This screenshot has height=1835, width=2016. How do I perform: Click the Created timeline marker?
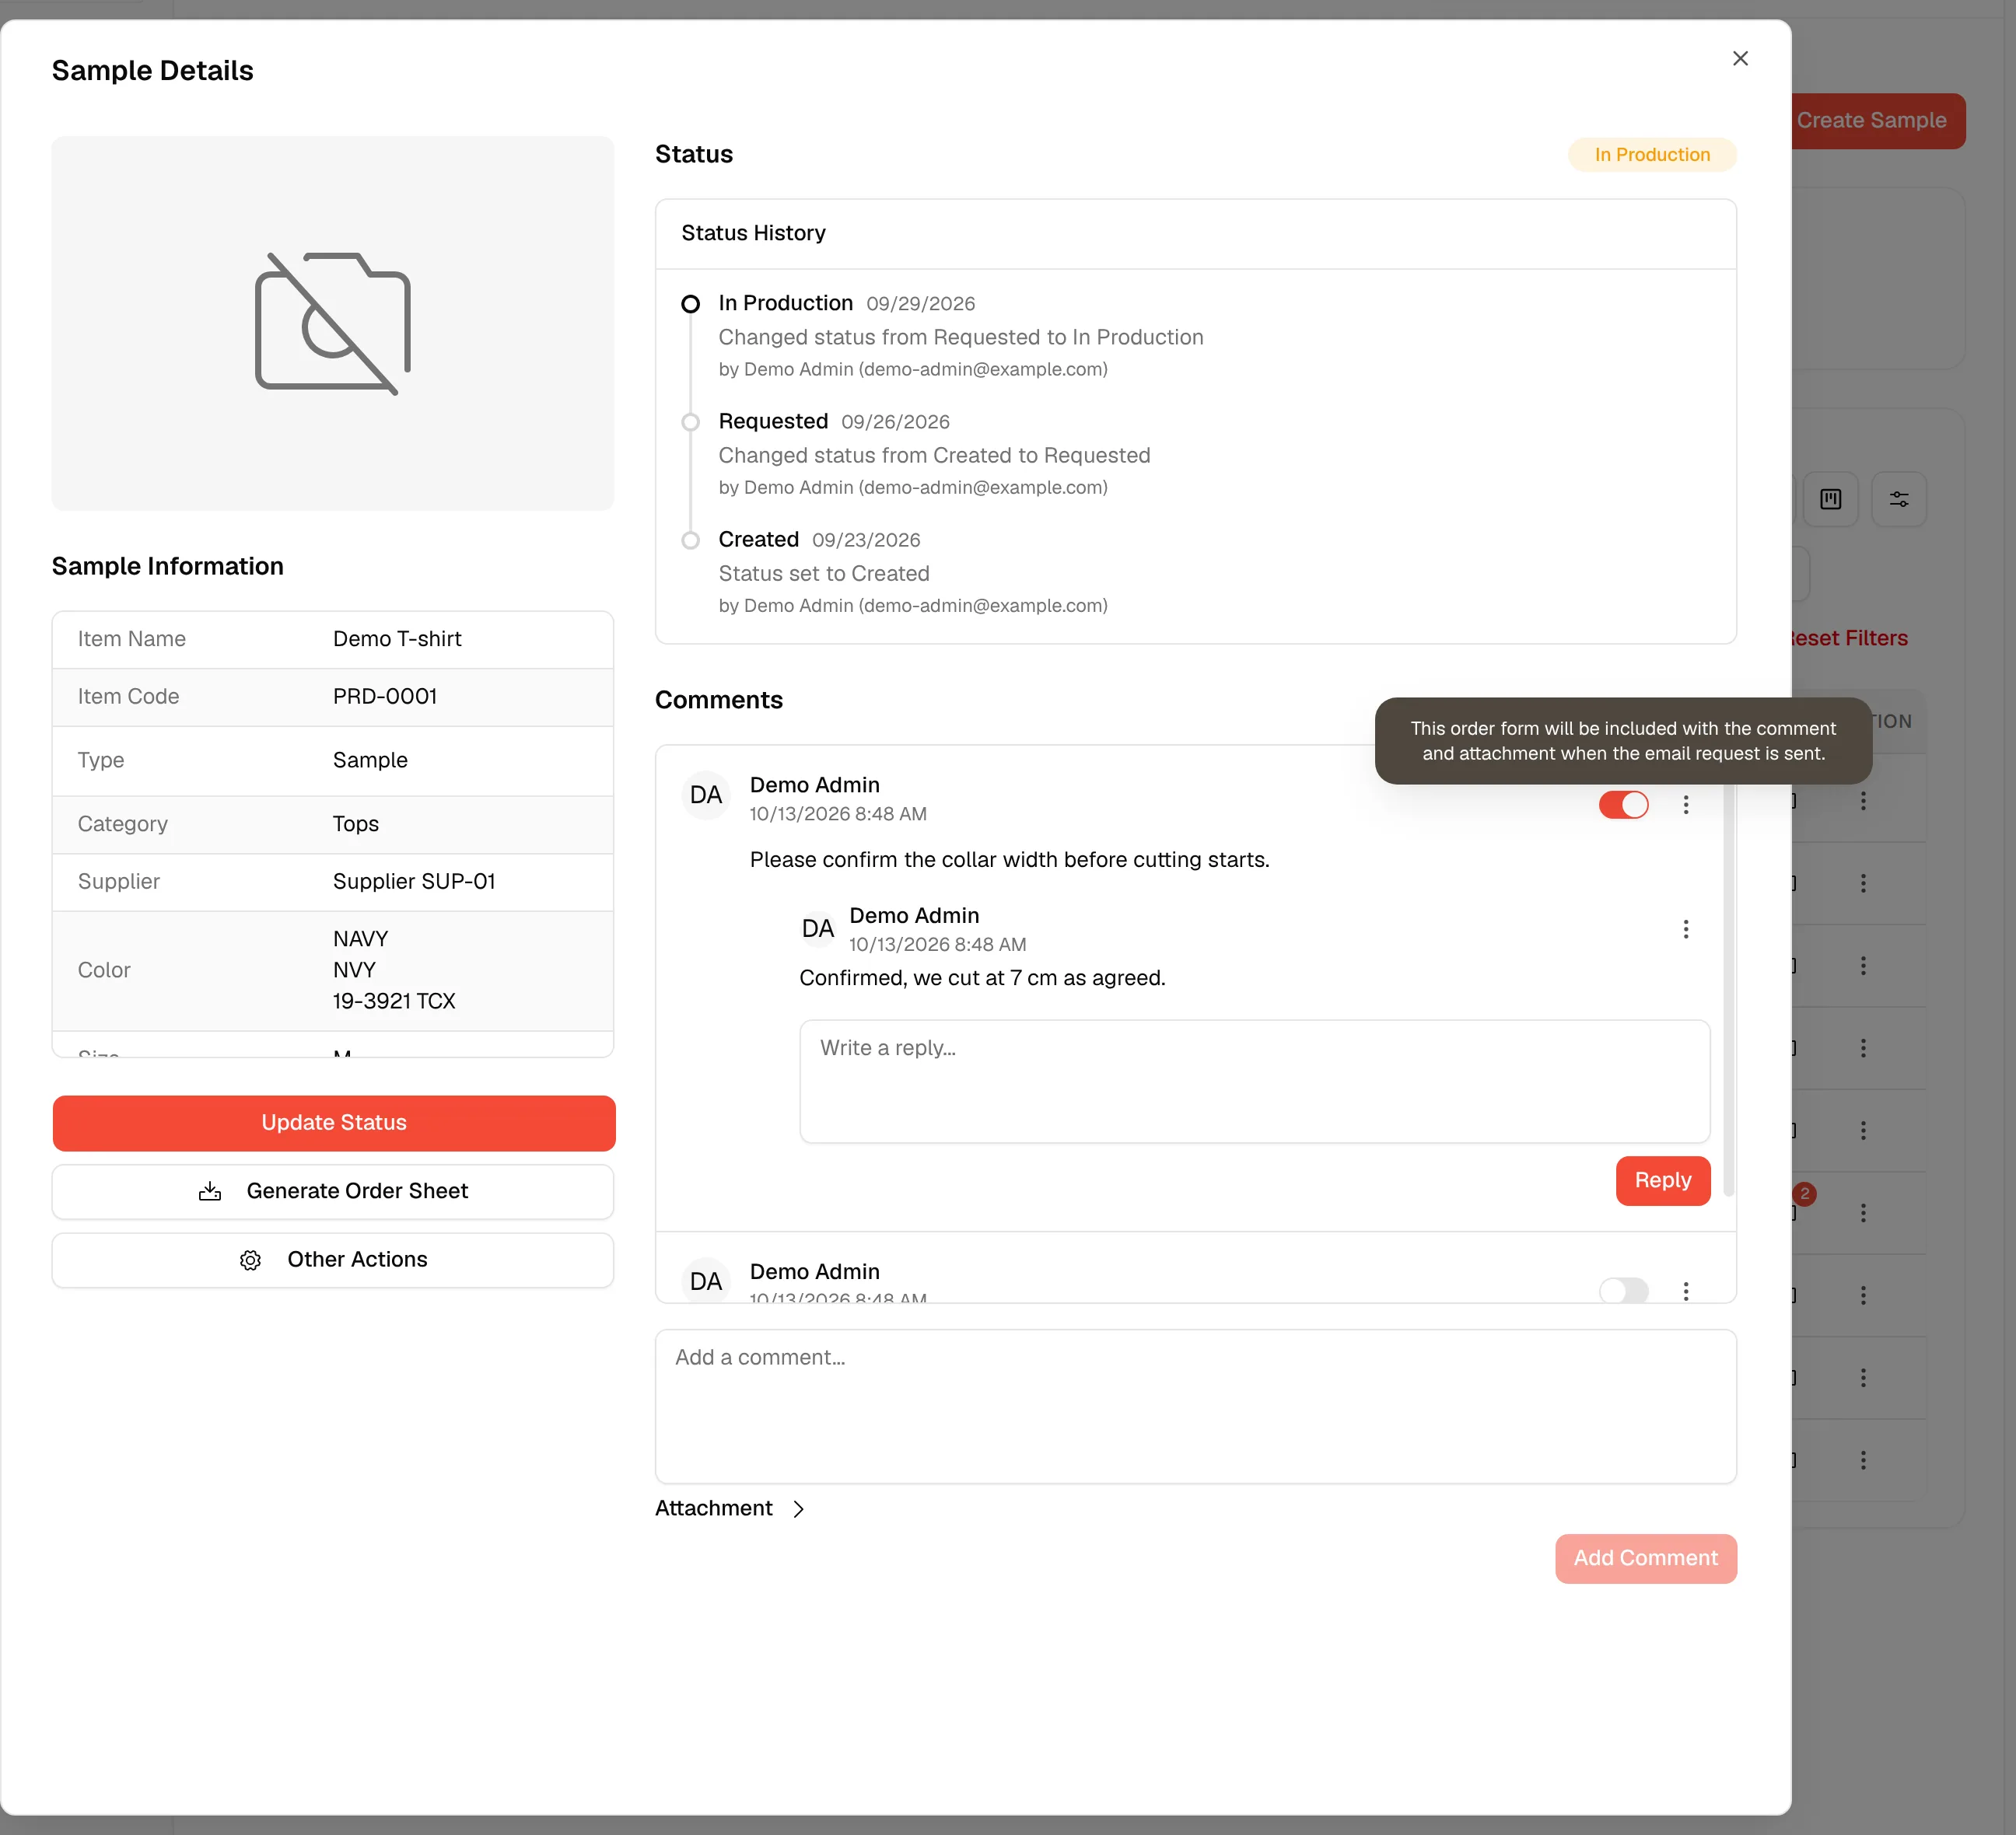coord(690,540)
